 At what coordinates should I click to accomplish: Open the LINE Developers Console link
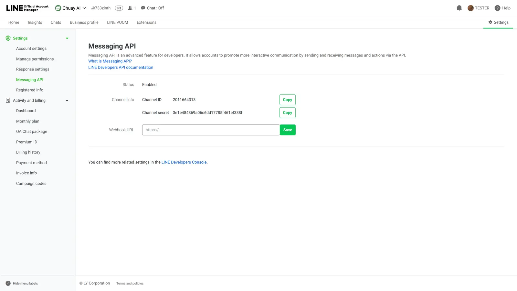184,162
